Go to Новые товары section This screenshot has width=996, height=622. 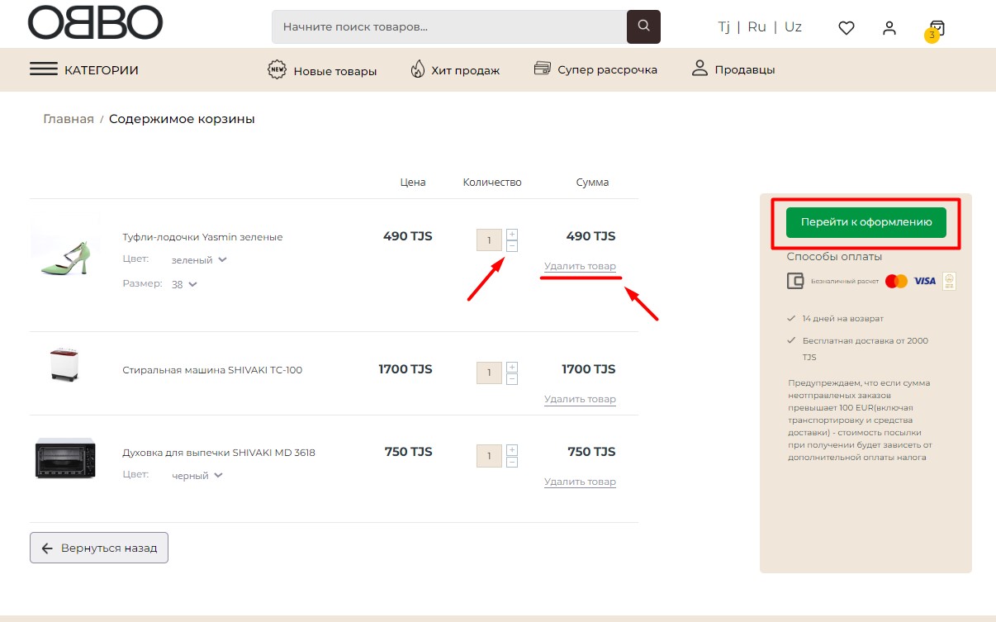coord(323,70)
